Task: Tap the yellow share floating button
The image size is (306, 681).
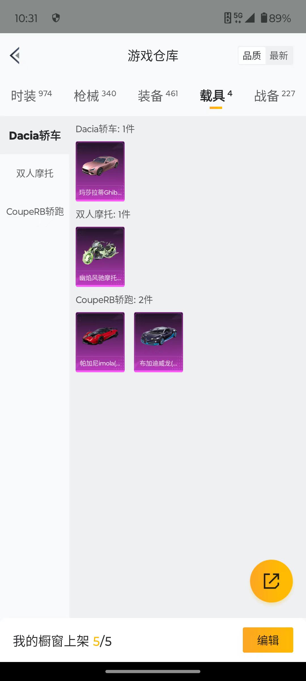Action: [x=271, y=581]
